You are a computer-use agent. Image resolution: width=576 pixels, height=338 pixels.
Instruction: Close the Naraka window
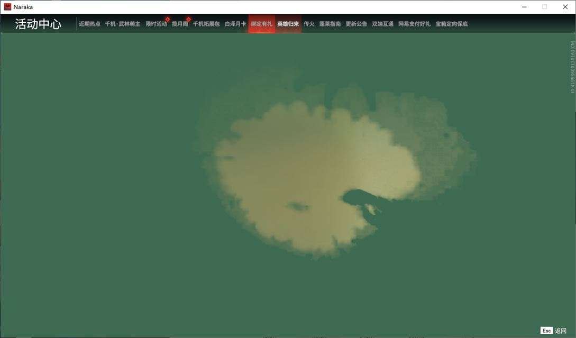565,7
